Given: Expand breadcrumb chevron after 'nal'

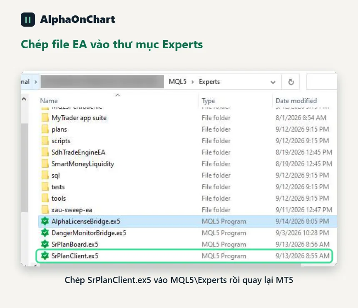Looking at the screenshot, I should click(36, 82).
